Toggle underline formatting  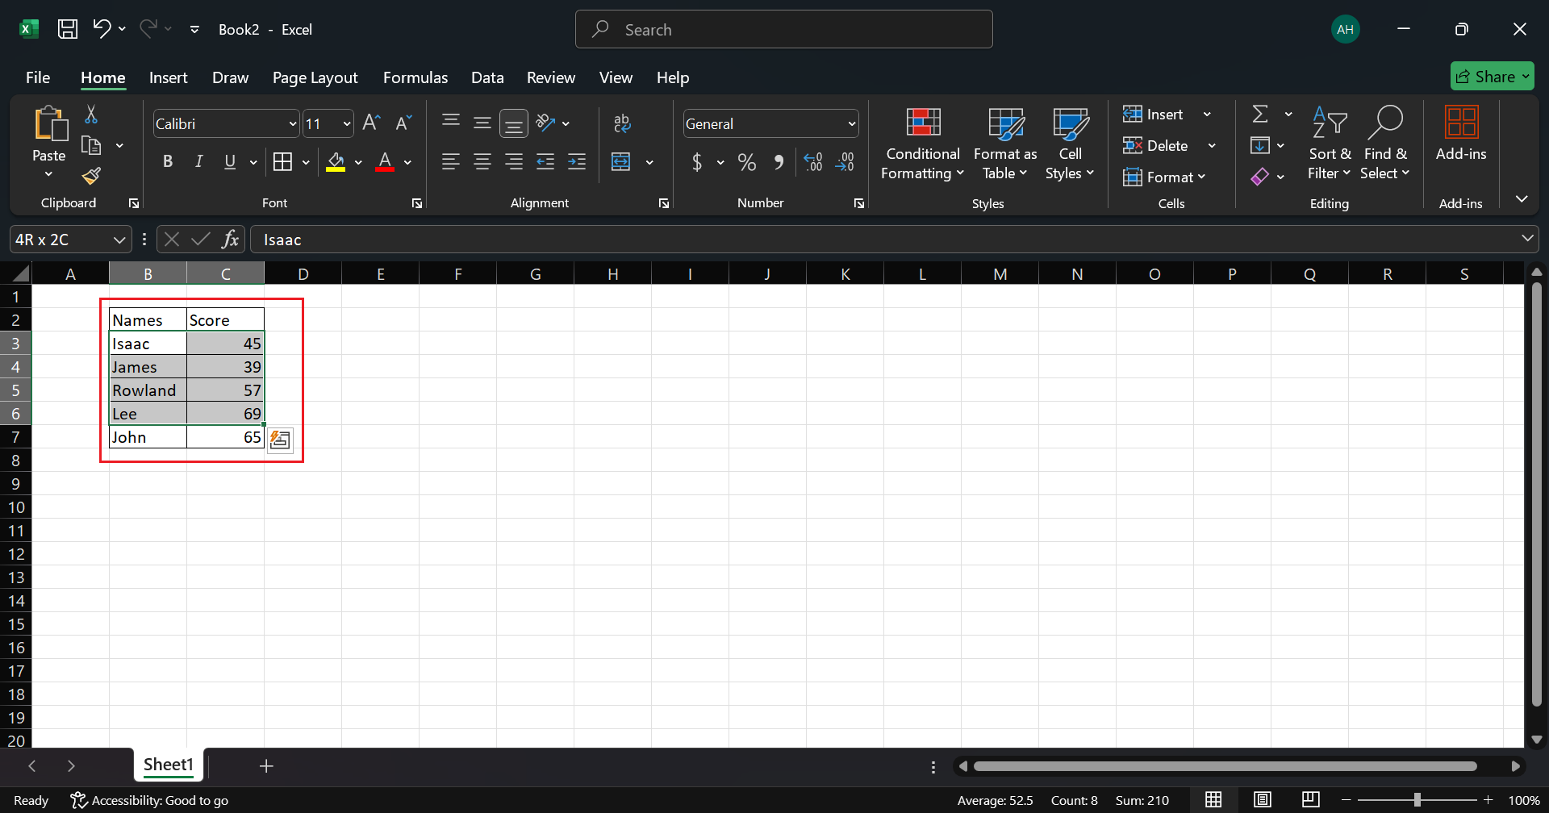231,161
